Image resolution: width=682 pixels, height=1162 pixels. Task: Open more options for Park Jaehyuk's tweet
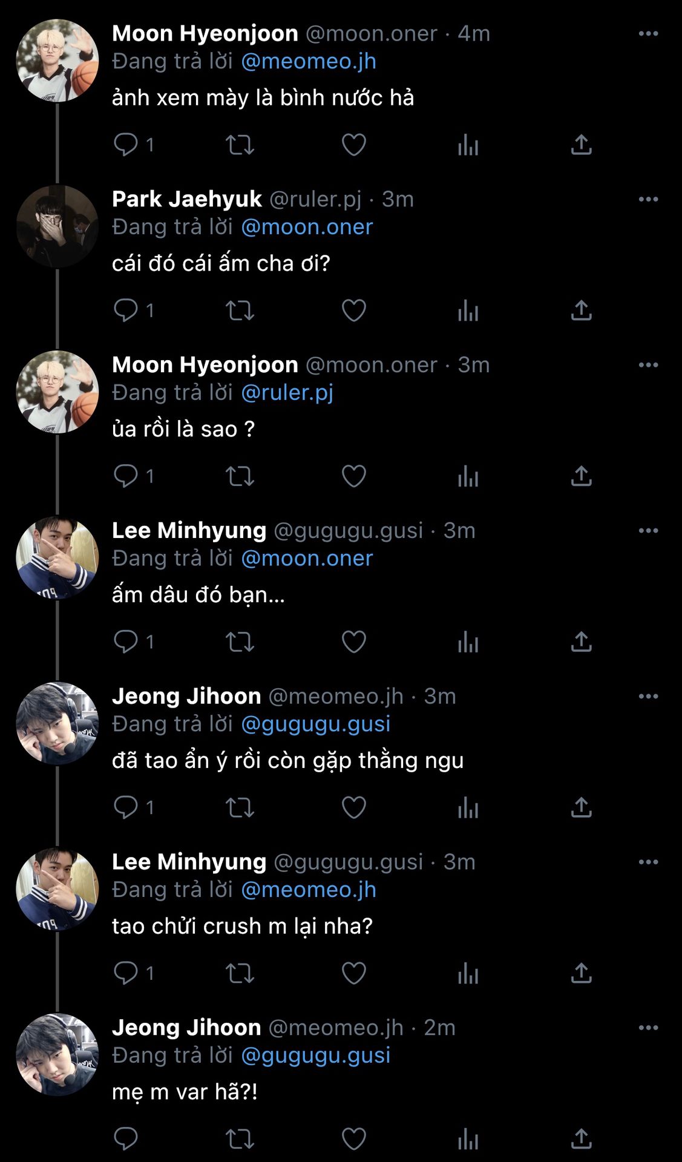648,199
